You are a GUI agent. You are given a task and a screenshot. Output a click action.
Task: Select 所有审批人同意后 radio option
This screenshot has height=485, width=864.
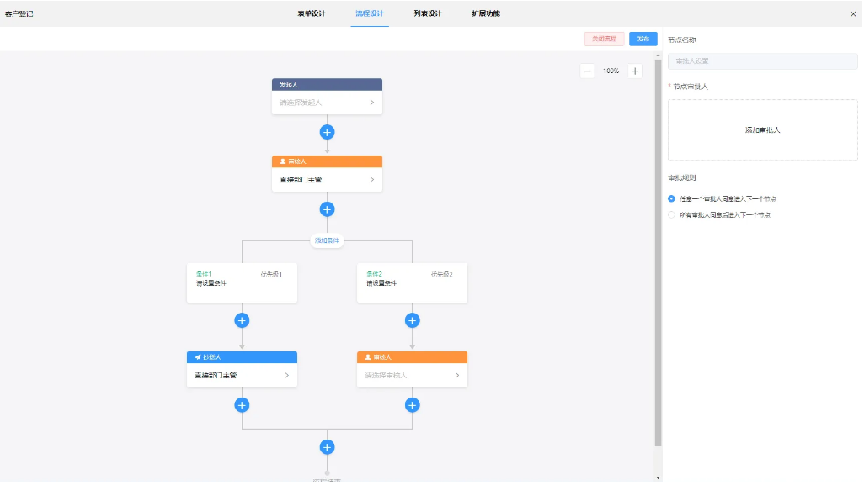[x=672, y=215]
